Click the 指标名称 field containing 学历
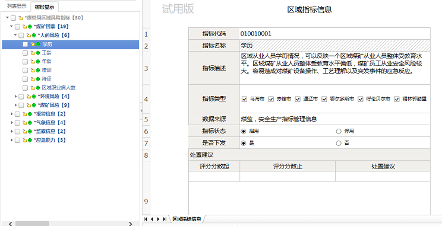The image size is (442, 226). point(335,46)
